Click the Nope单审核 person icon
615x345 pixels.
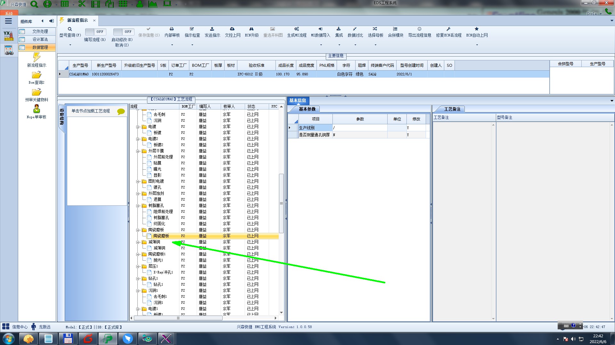click(37, 109)
